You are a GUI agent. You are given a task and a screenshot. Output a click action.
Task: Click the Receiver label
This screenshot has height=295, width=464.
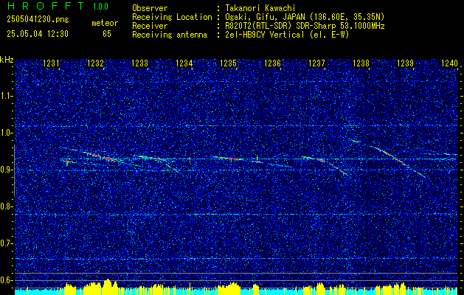(150, 26)
